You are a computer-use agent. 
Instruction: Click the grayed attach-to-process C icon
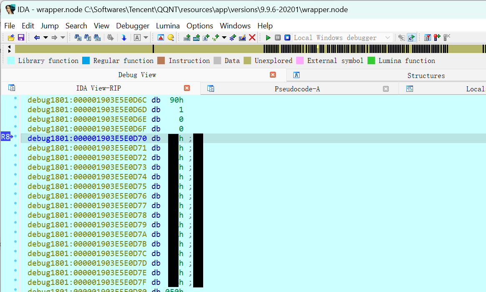tap(402, 38)
